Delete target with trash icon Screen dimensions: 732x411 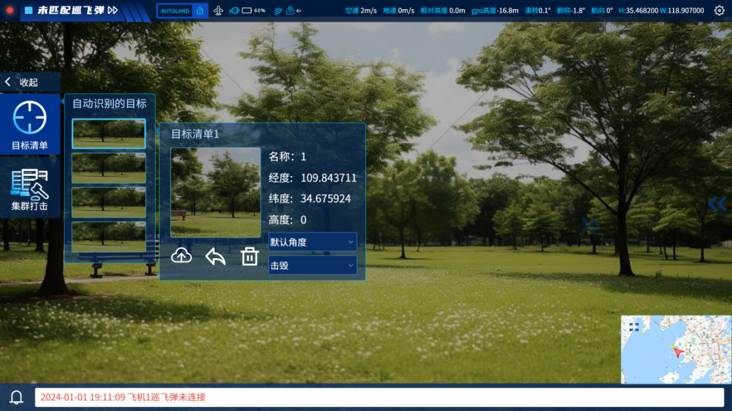tap(249, 257)
